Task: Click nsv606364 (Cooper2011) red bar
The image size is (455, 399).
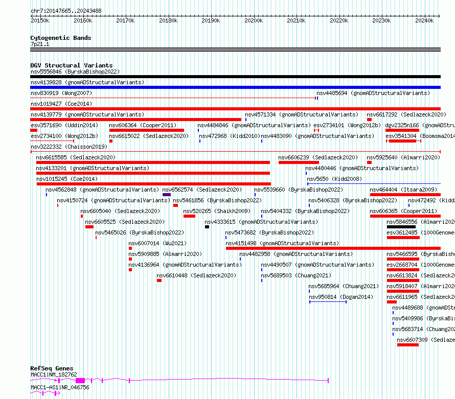Action: (147, 130)
